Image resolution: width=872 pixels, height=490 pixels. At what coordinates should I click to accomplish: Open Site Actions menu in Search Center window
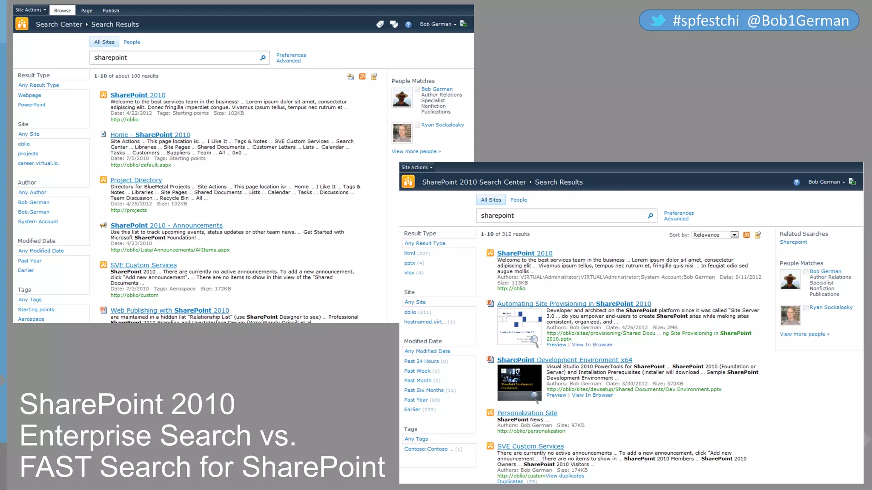point(31,10)
